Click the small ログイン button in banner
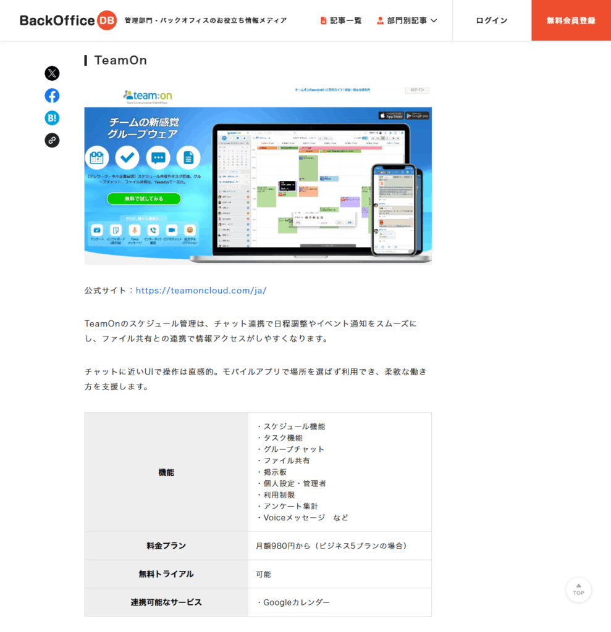This screenshot has width=611, height=632. (x=417, y=90)
